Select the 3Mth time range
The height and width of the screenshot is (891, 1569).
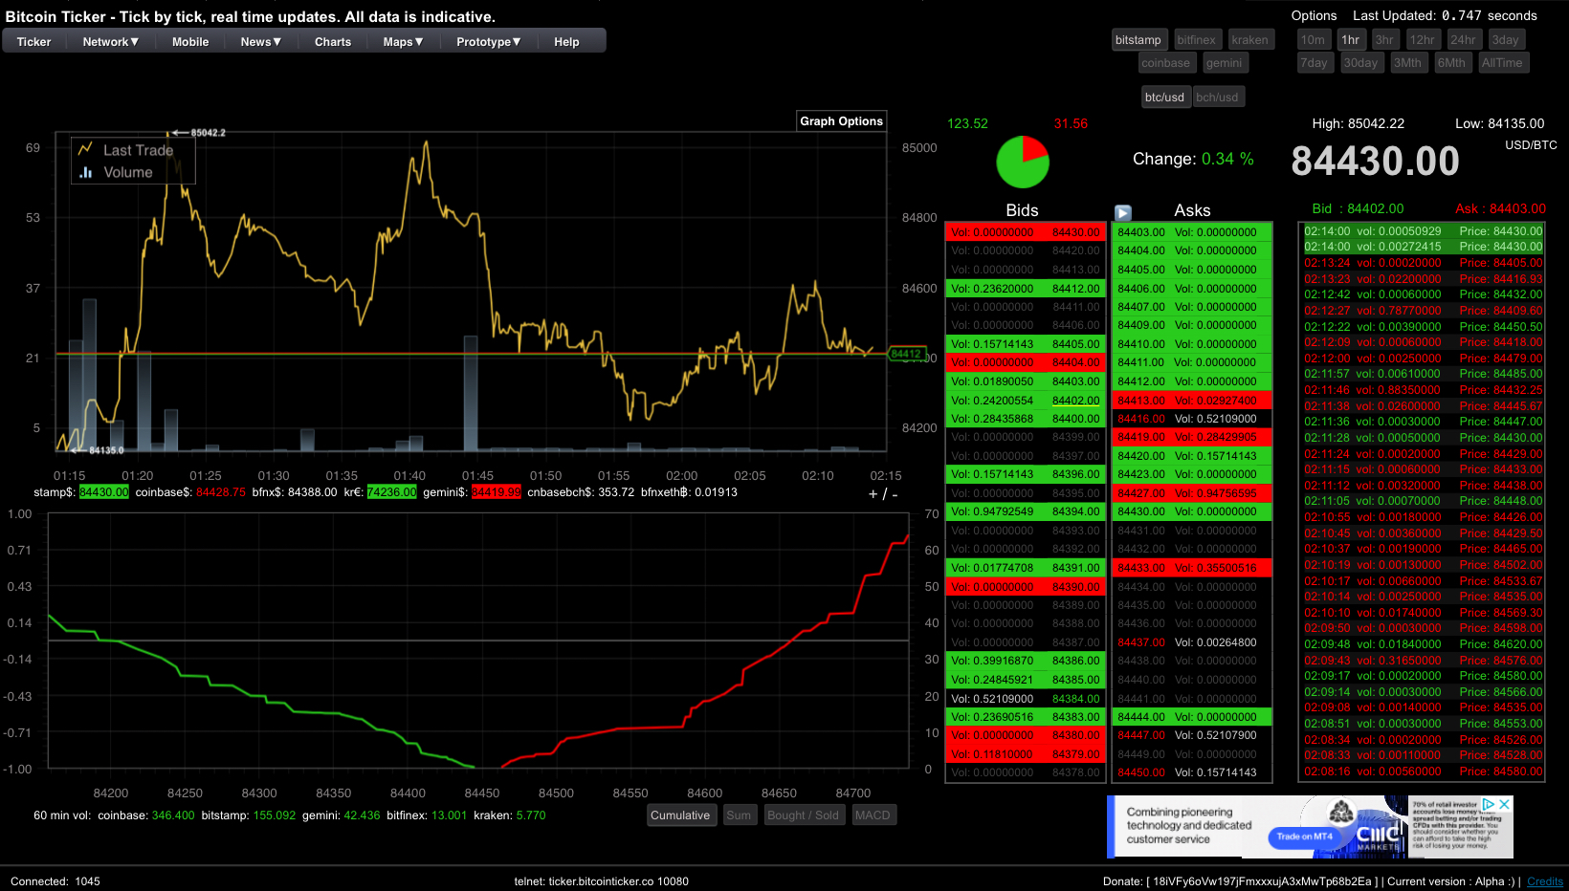click(x=1407, y=63)
